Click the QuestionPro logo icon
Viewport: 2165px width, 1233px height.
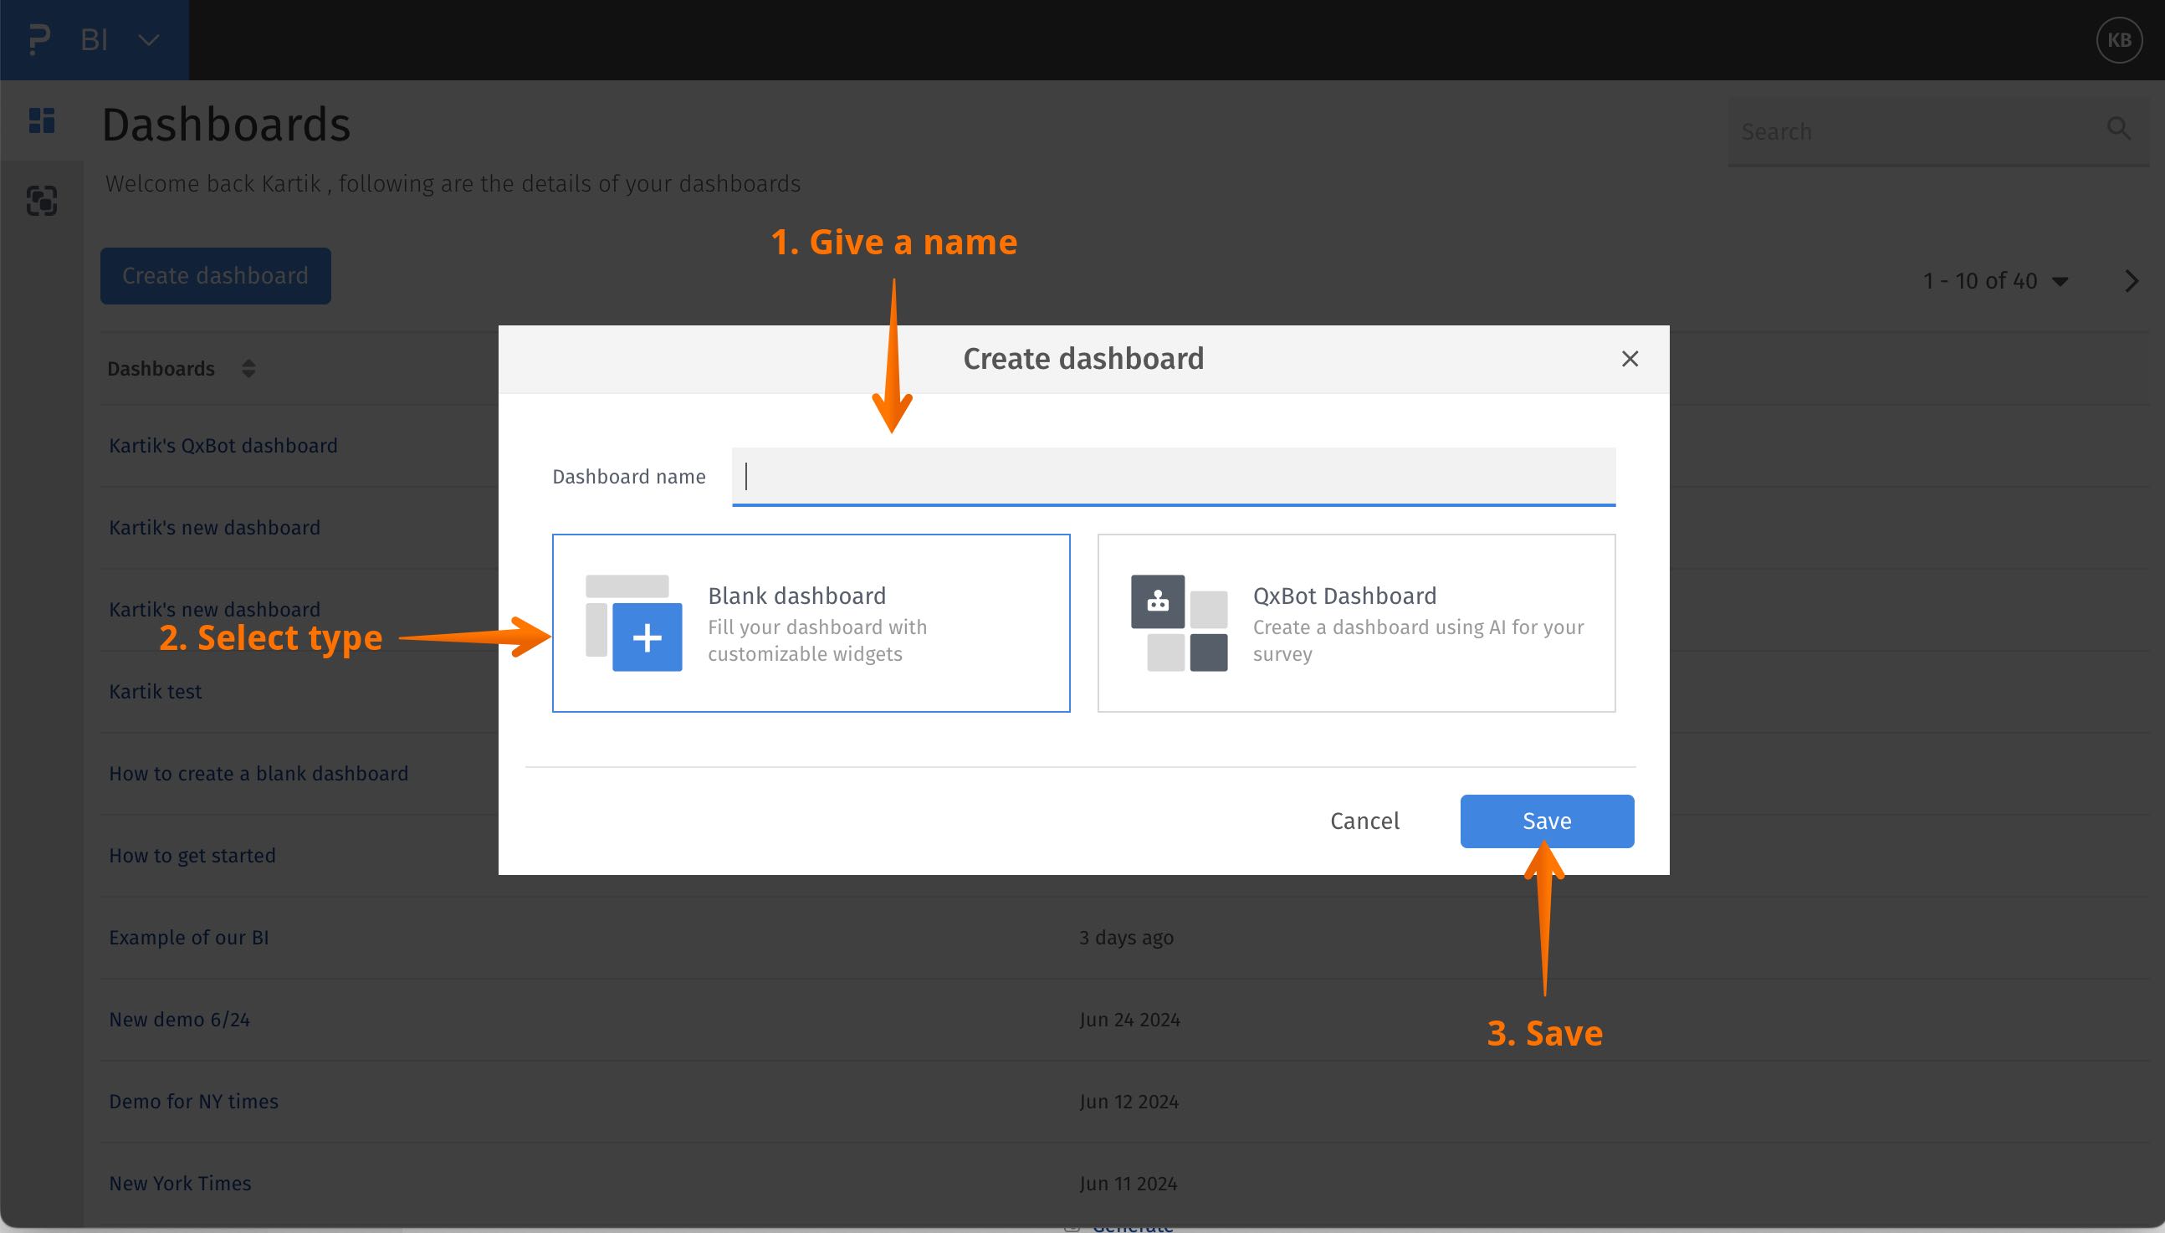click(39, 40)
